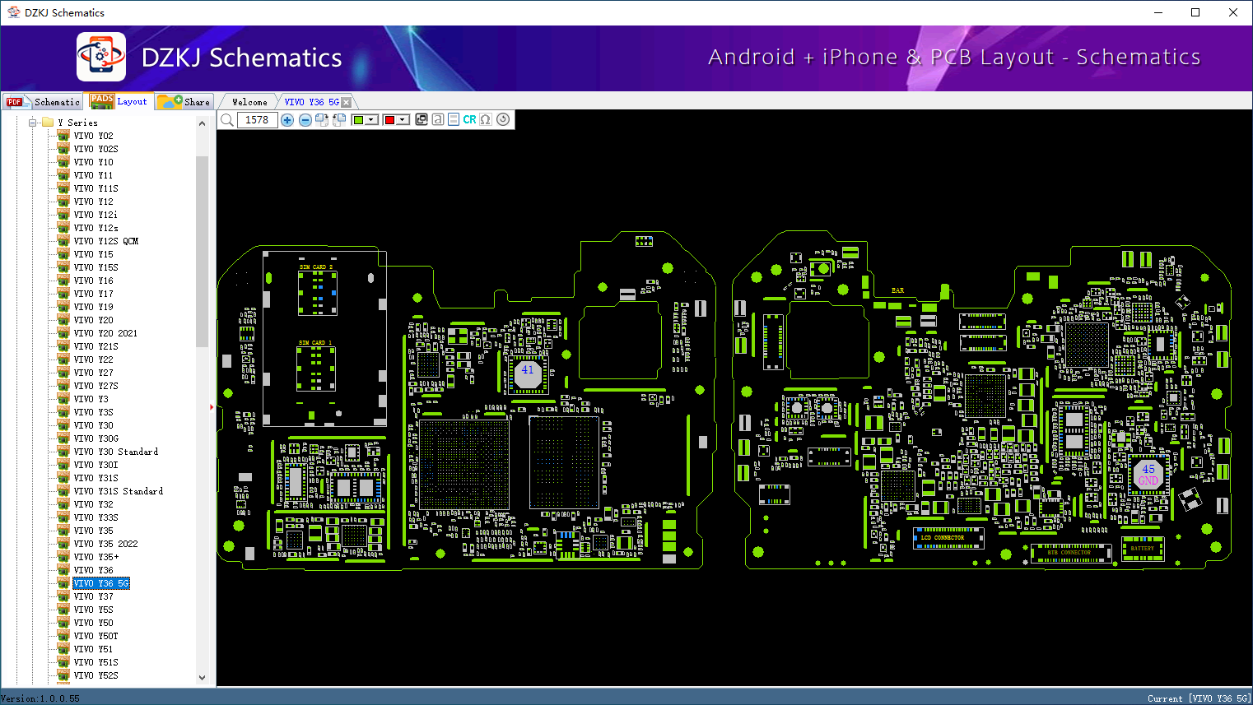Click the Y Series folder label

[78, 123]
